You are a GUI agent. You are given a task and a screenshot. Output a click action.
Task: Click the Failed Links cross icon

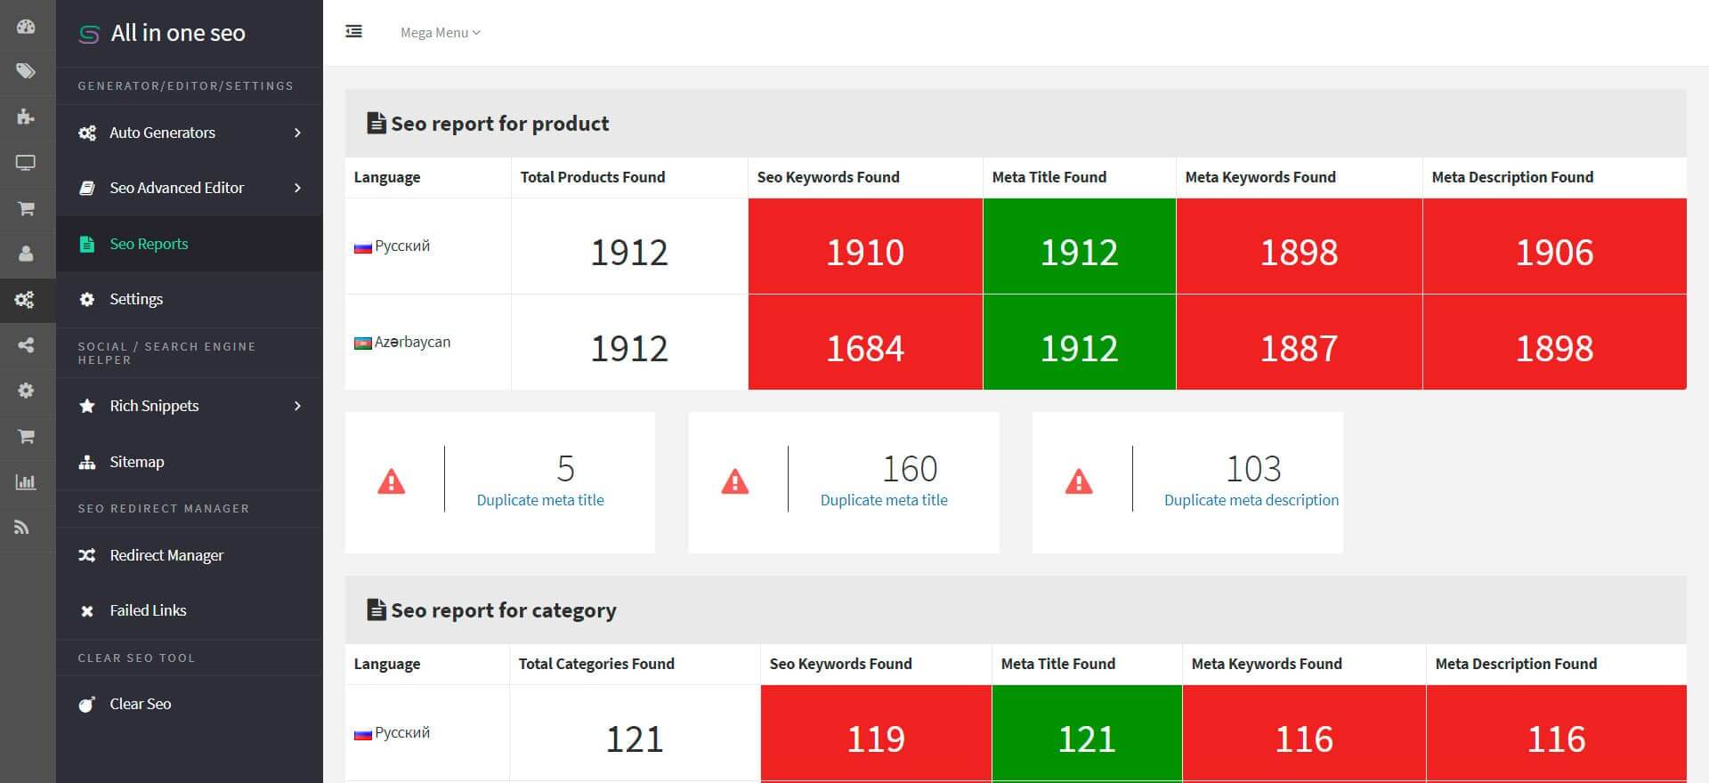(87, 610)
